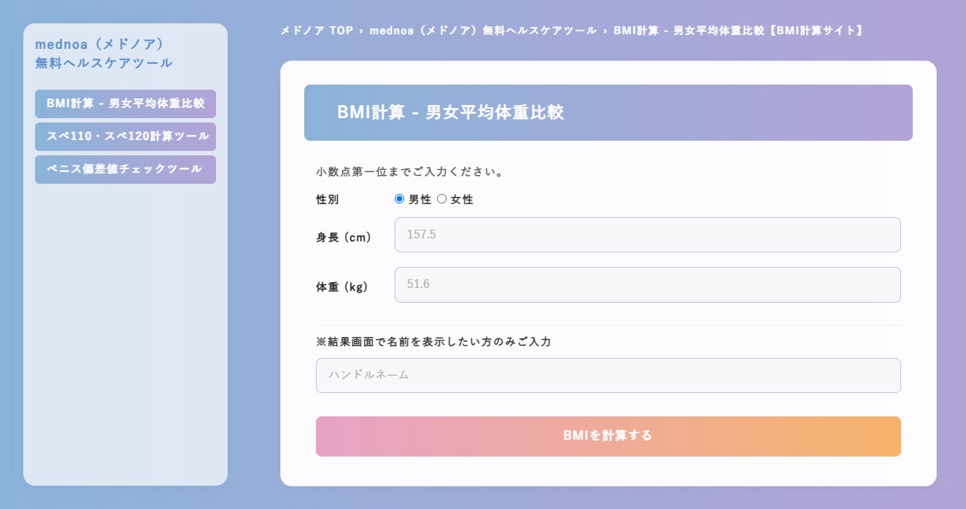The width and height of the screenshot is (966, 509).
Task: Focus the ハンドルネーム text field
Action: point(608,376)
